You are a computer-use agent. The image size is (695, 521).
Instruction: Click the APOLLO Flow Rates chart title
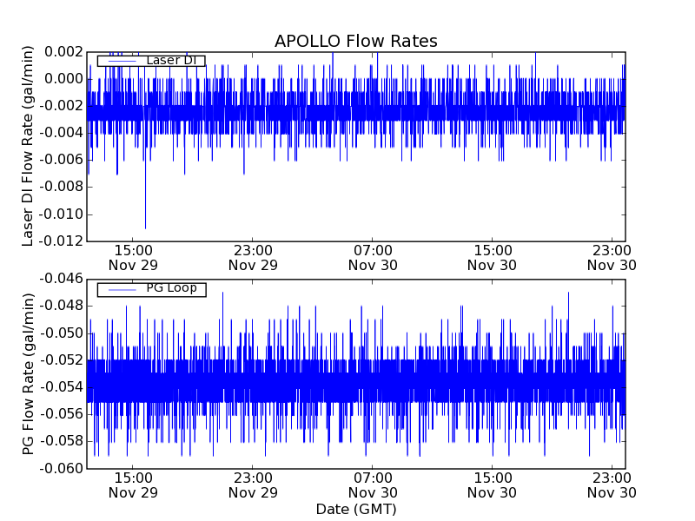pos(355,42)
